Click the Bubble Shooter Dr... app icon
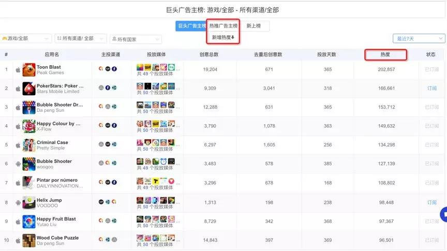Viewport: 447px width, 251px height. click(29, 107)
